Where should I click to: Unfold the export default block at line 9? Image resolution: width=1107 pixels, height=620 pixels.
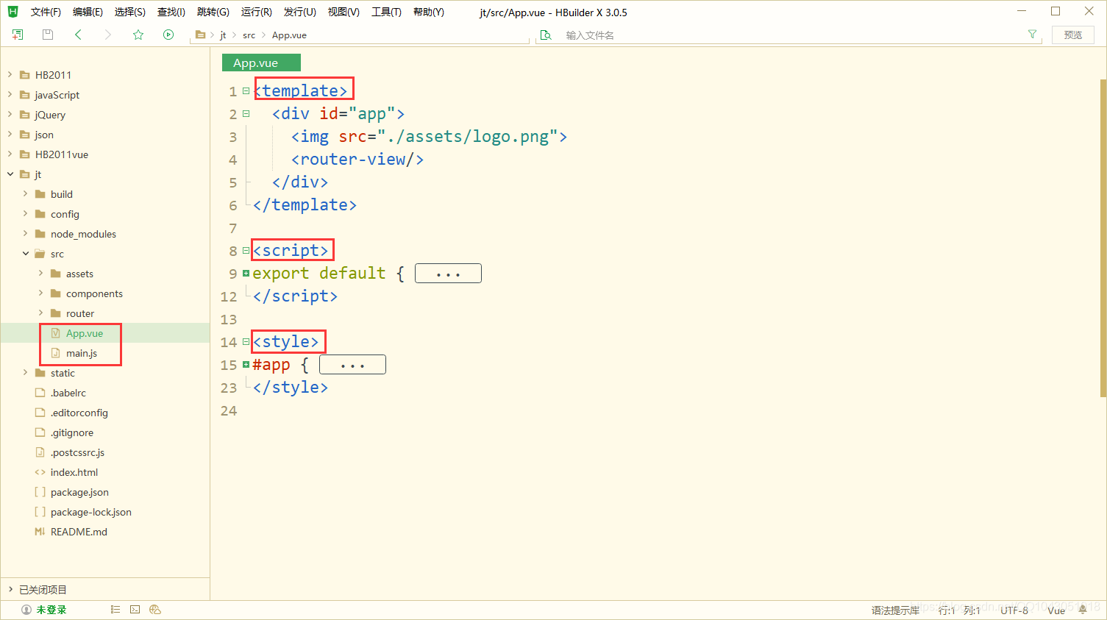click(246, 274)
